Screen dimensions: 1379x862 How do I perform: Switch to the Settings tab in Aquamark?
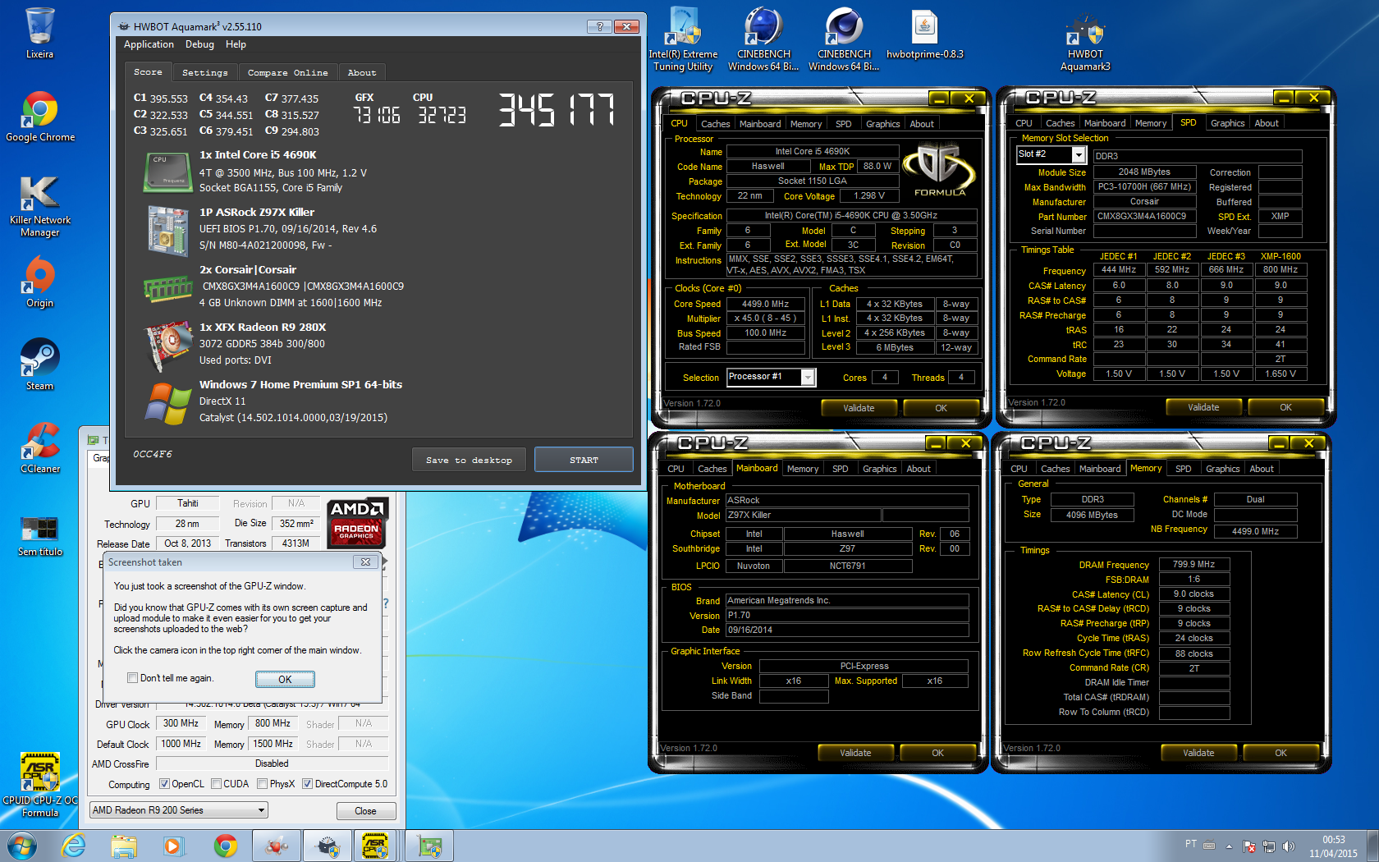point(205,73)
